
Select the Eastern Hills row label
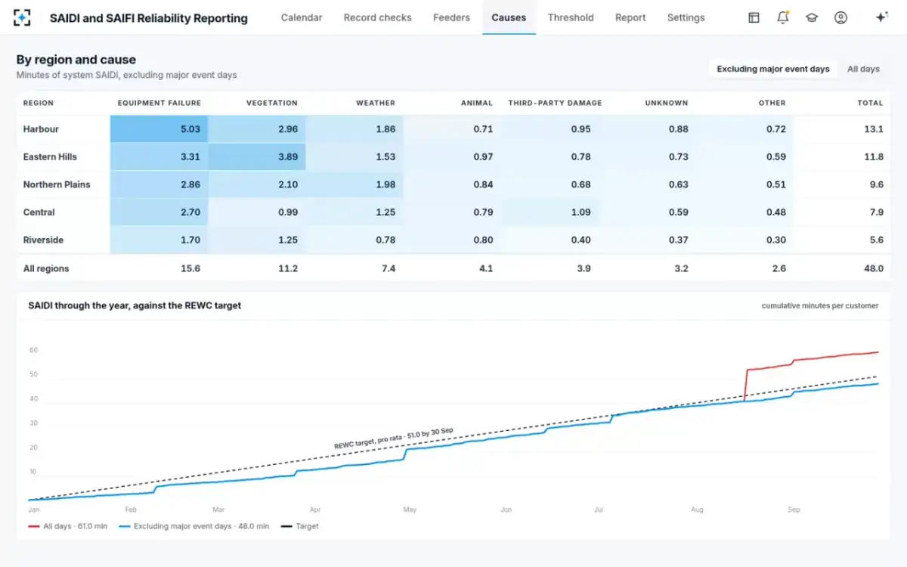(50, 156)
